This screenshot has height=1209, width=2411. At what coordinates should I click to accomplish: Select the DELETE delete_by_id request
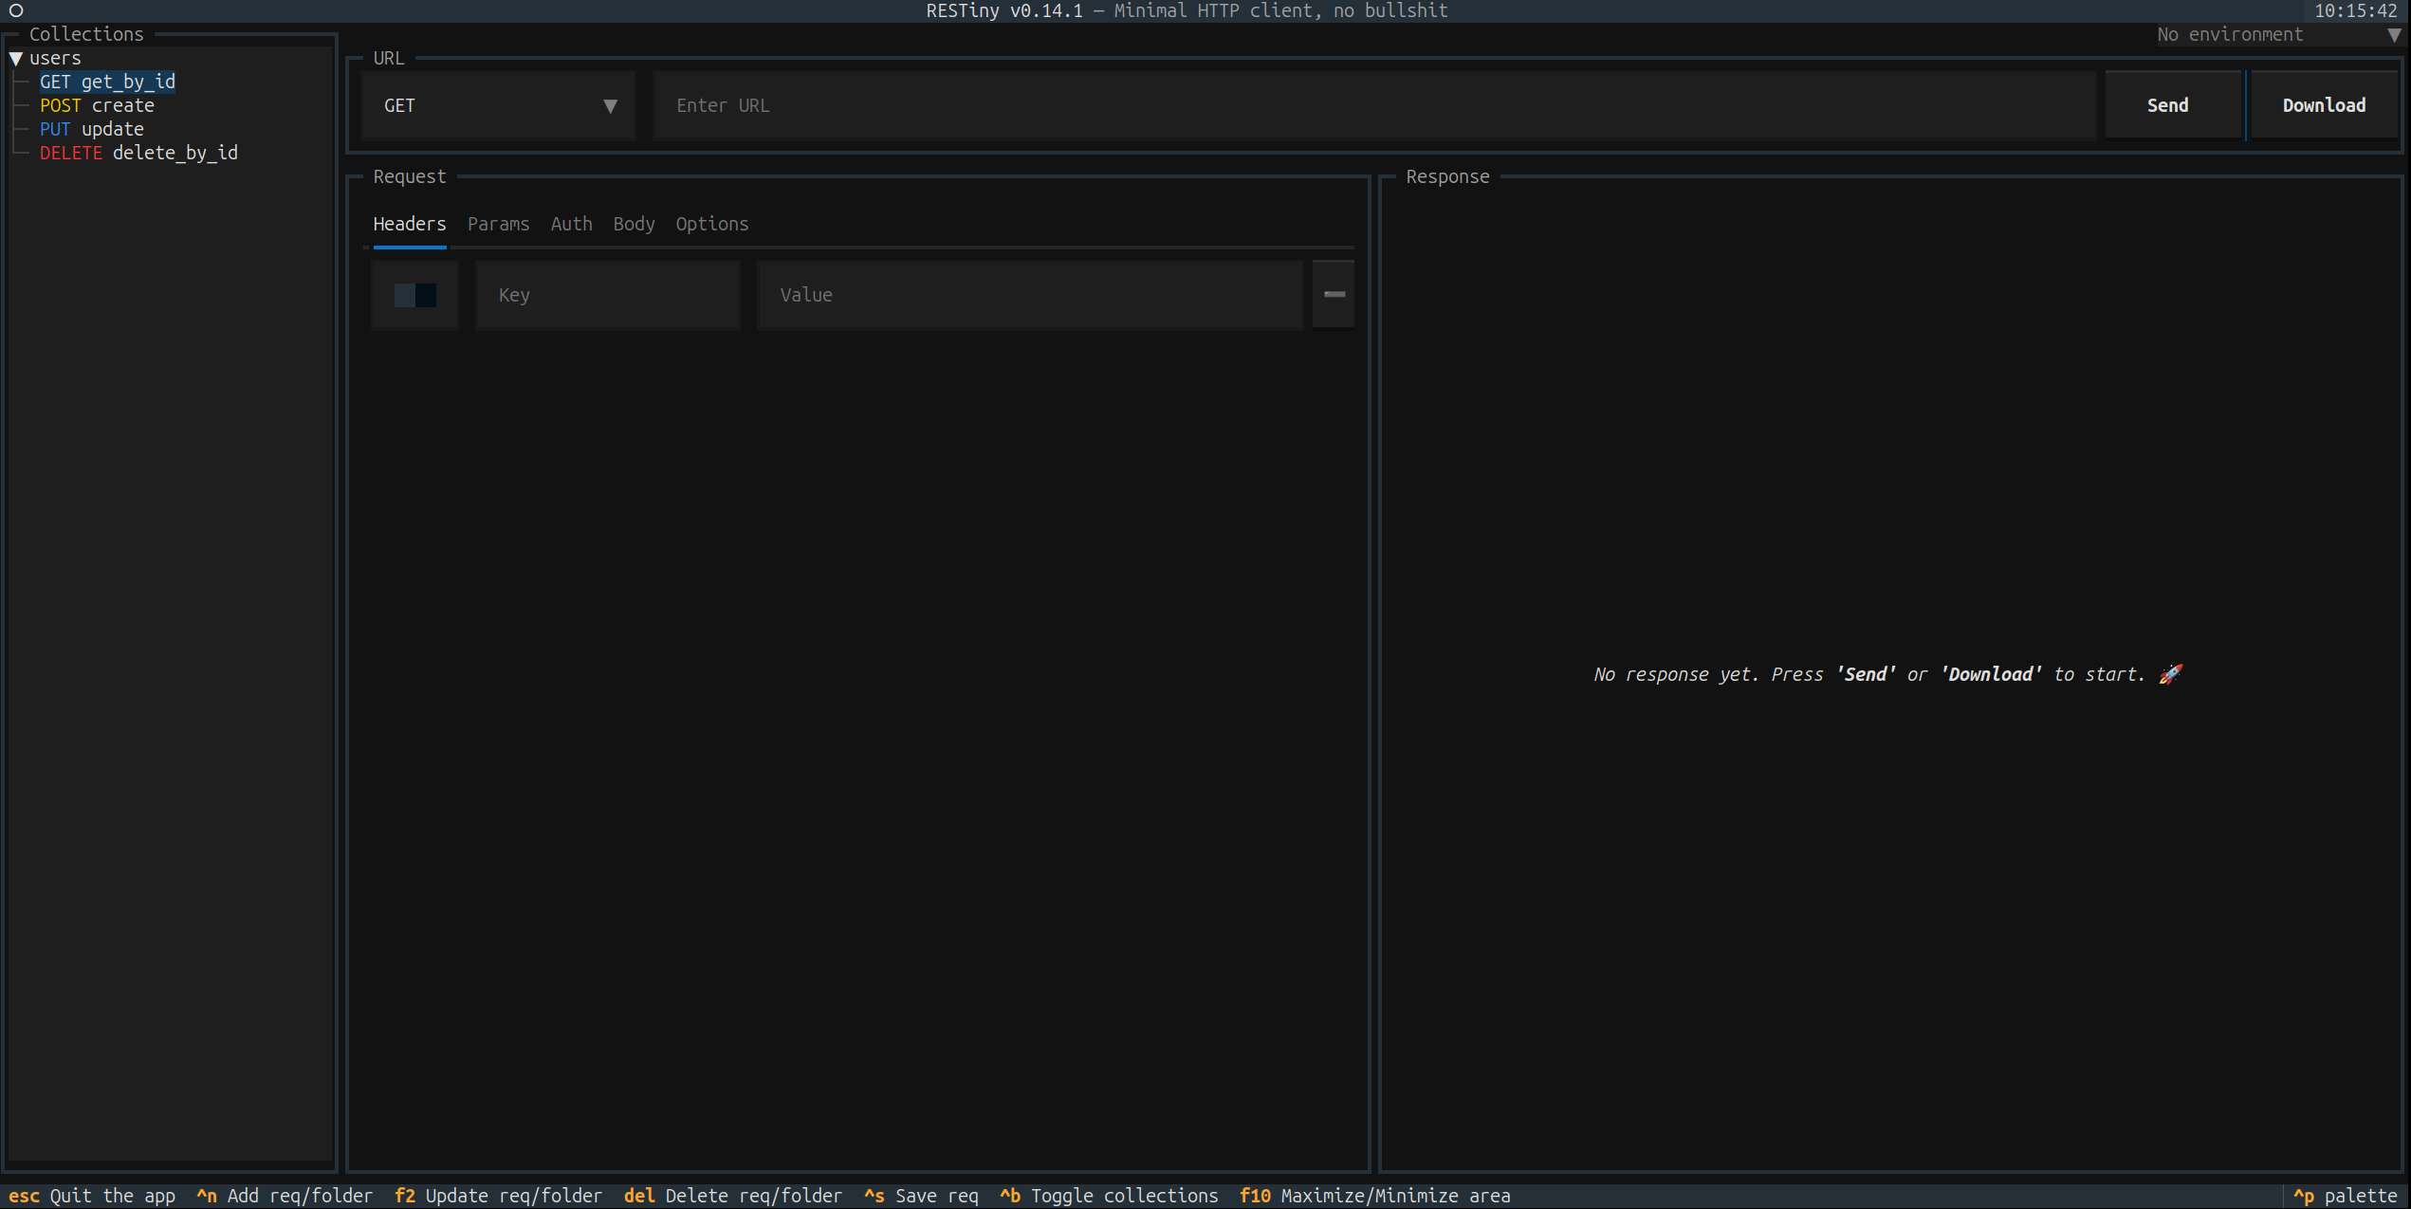[138, 153]
